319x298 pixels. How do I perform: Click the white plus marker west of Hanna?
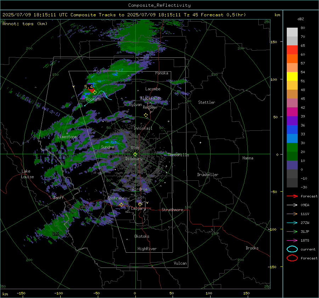point(200,142)
